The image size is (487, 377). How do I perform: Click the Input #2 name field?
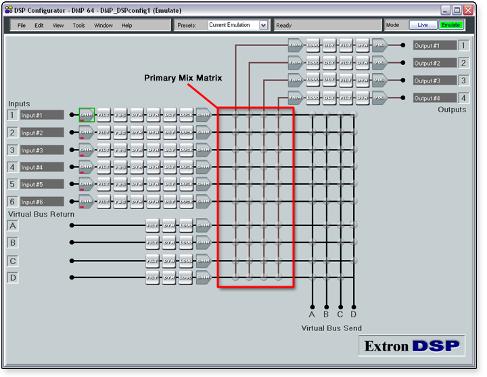[x=42, y=133]
